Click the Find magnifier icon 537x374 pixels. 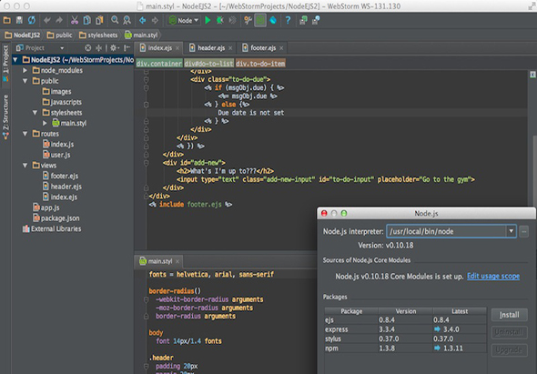(x=115, y=20)
